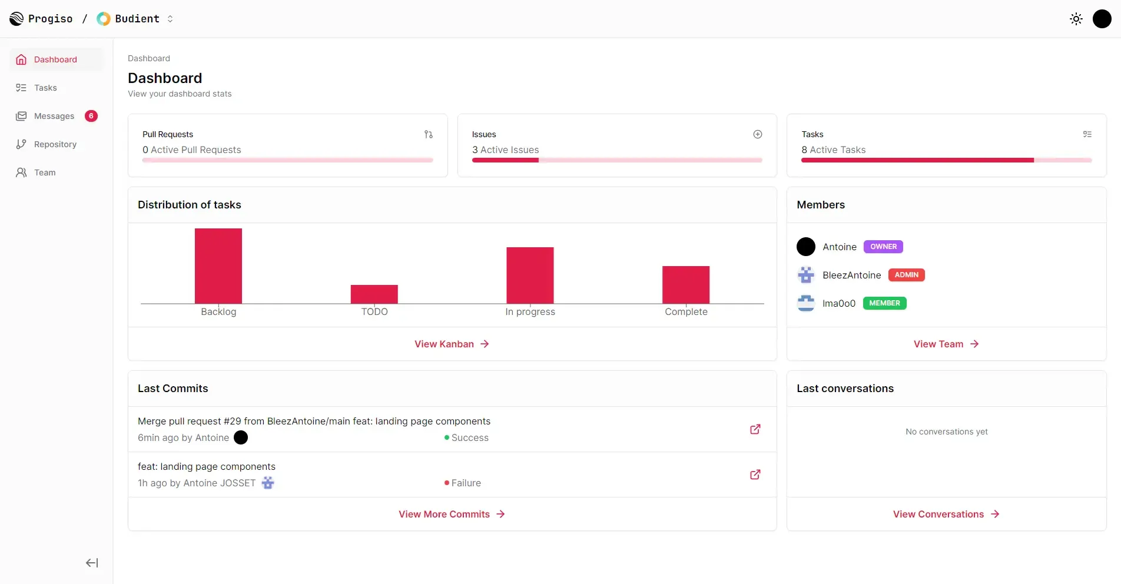This screenshot has width=1121, height=584.
Task: Click the Pull Requests card icon
Action: coord(428,134)
